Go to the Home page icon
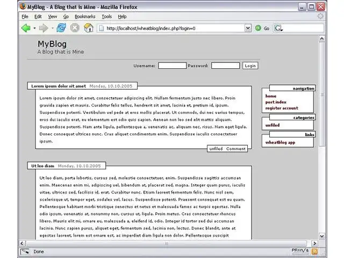 (x=89, y=28)
